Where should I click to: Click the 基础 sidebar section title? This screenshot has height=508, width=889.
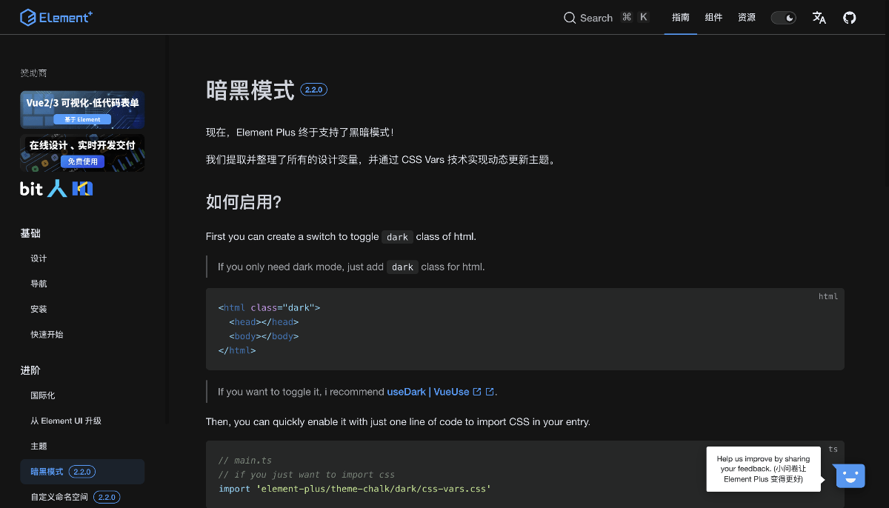click(30, 233)
